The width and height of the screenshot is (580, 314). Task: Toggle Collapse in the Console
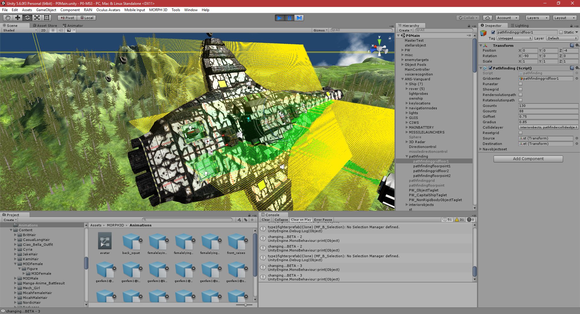281,219
